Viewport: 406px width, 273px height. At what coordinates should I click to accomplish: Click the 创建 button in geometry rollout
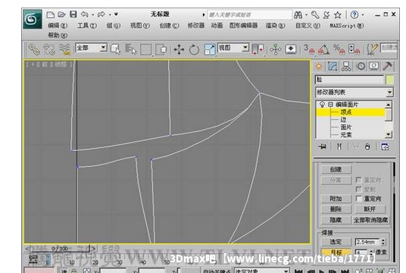pos(336,170)
